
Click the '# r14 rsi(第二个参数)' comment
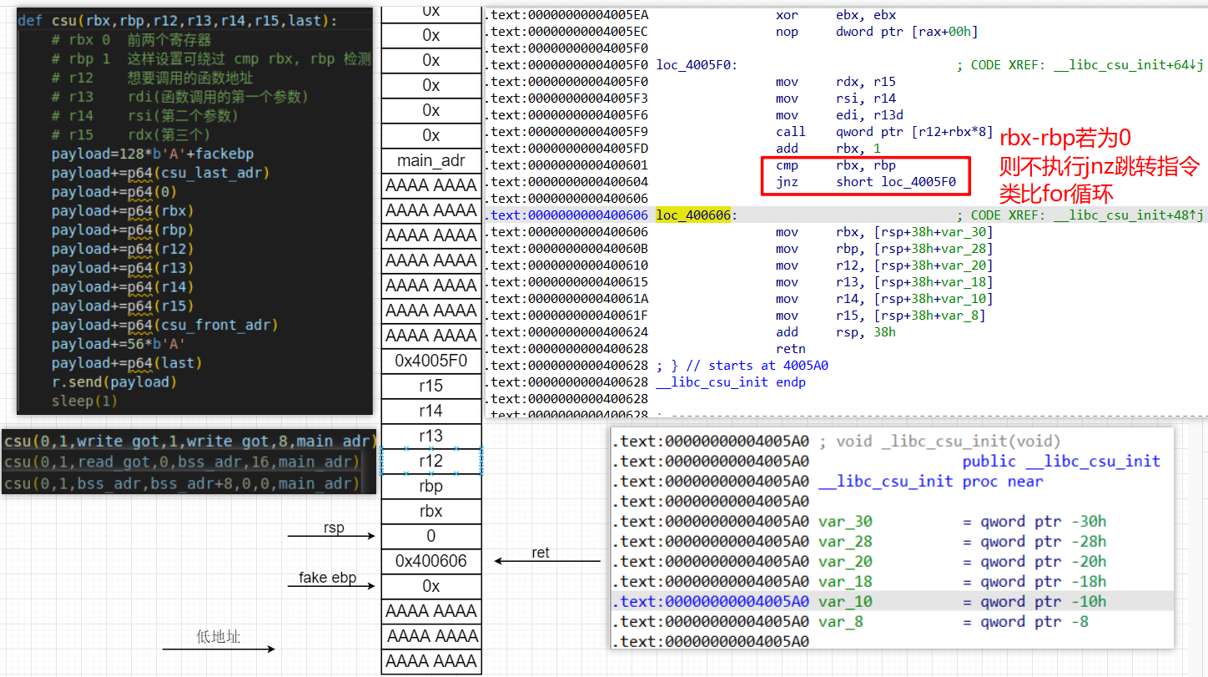(144, 116)
